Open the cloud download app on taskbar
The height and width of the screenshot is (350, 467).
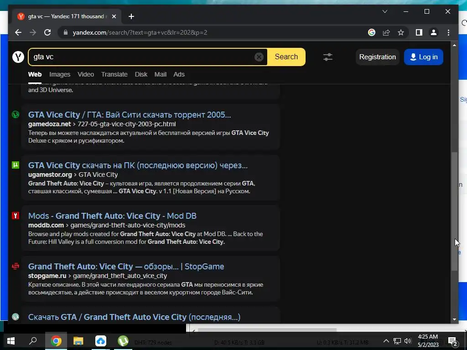point(101,341)
